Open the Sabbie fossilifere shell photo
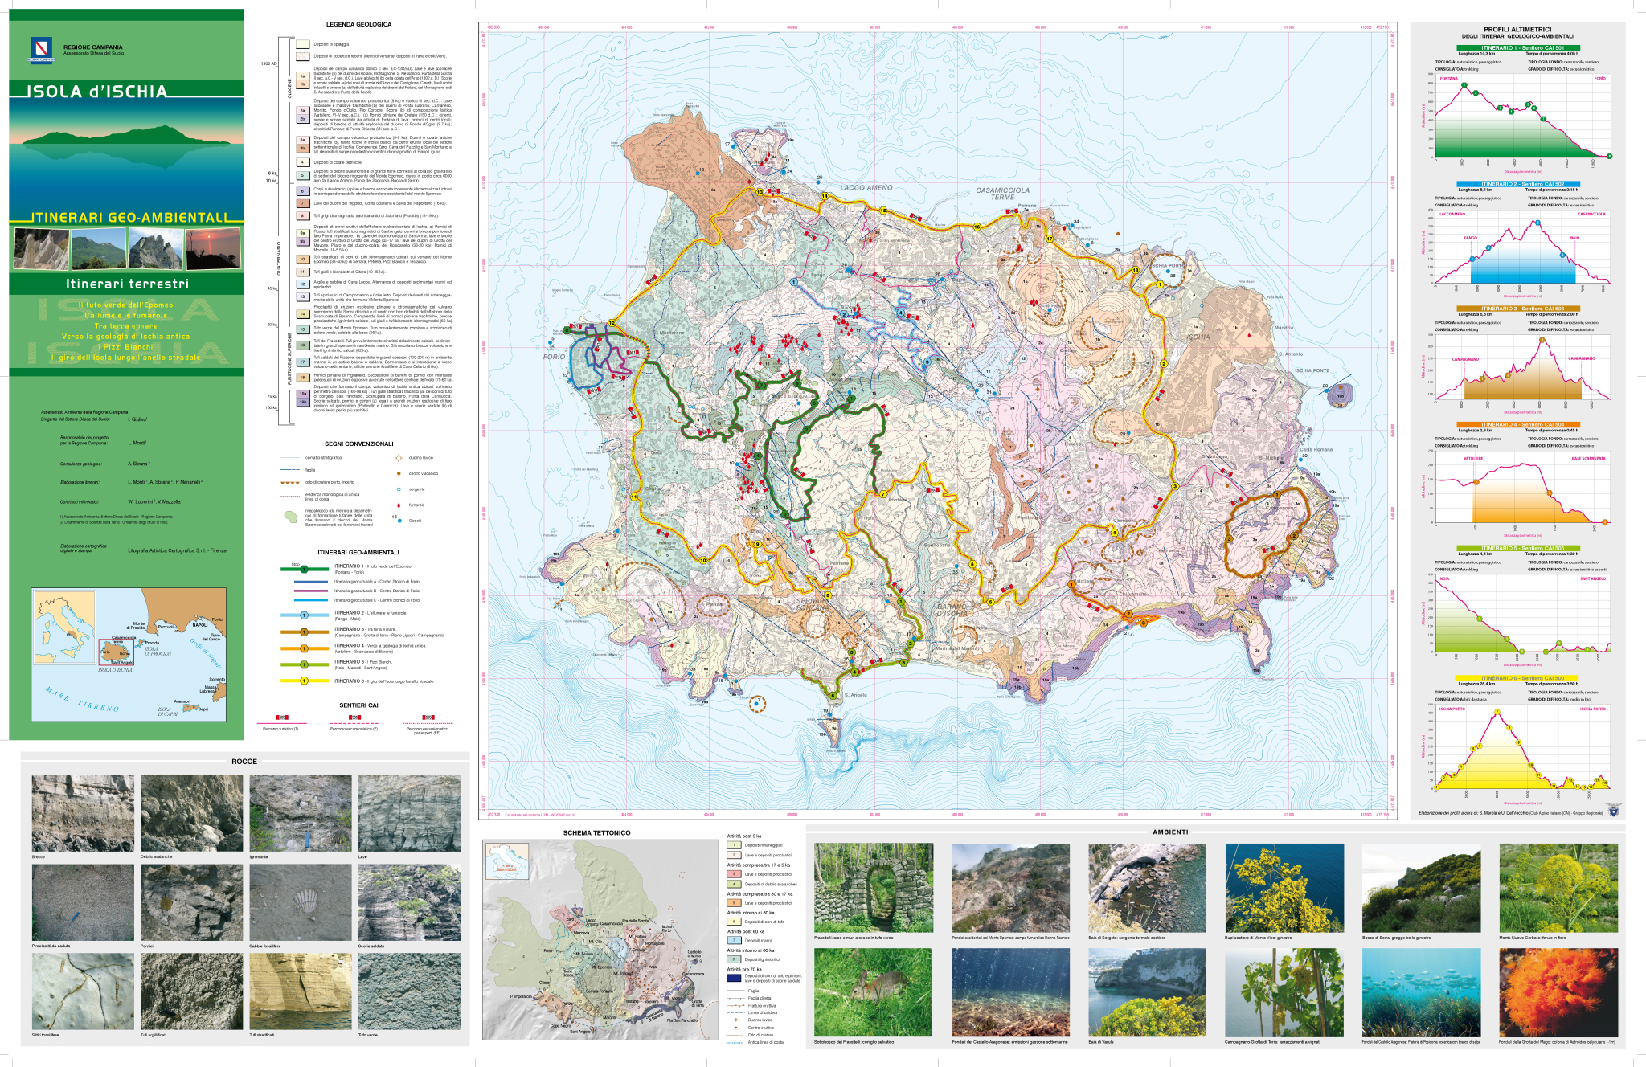The height and width of the screenshot is (1067, 1646). pos(301,902)
